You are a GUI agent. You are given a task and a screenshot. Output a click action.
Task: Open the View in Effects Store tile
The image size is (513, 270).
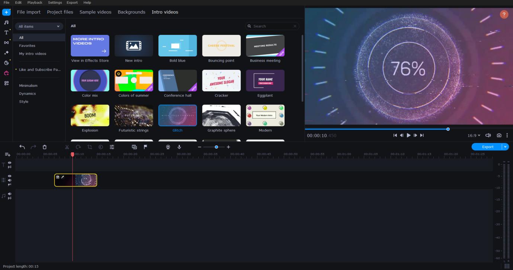coord(90,46)
